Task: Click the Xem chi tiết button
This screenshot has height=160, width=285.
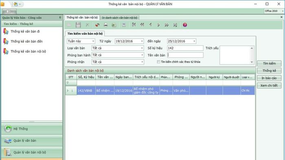Action: (269, 86)
